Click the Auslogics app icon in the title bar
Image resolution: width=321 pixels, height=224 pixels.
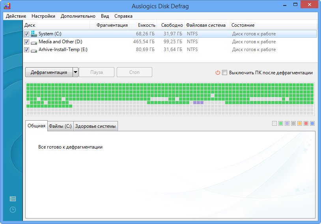7,6
